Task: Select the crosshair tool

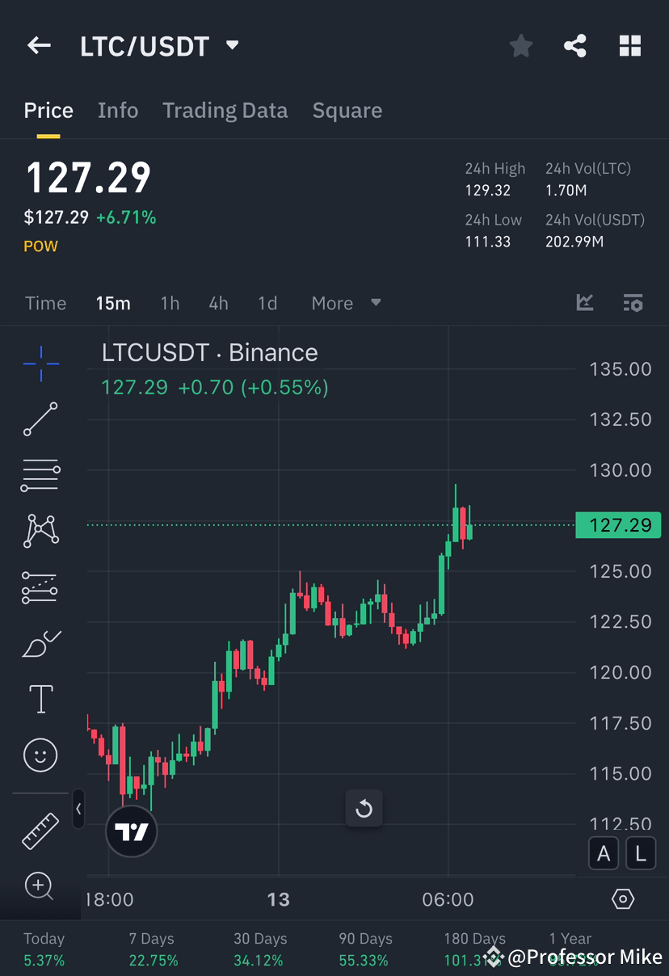Action: (40, 364)
